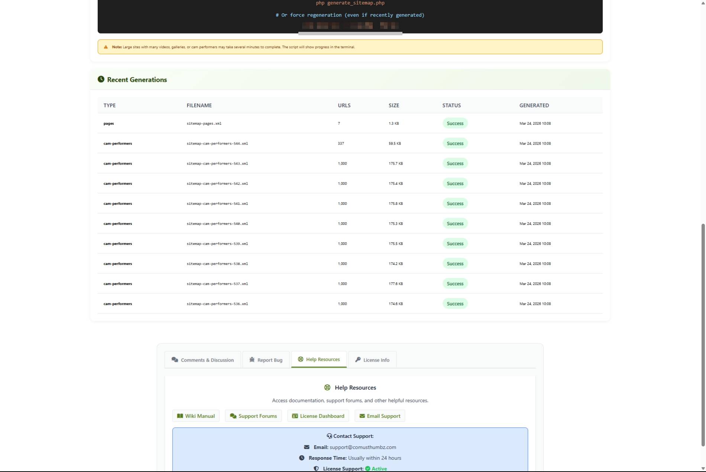The width and height of the screenshot is (706, 472).
Task: Click the clock icon beside Response Time
Action: (x=302, y=458)
